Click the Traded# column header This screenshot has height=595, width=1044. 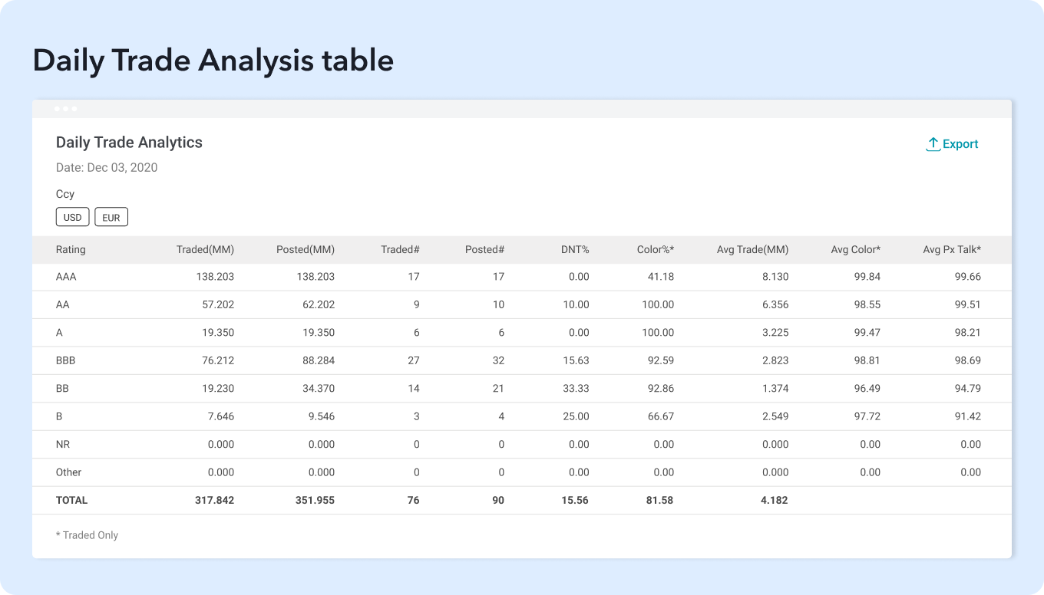(x=400, y=249)
